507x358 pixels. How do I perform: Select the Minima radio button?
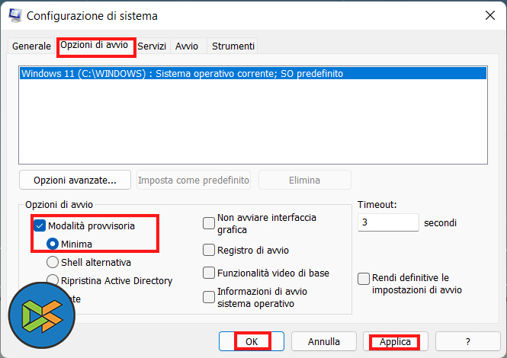tap(53, 244)
